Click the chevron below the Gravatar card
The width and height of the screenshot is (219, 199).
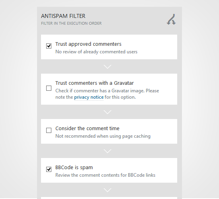108,112
